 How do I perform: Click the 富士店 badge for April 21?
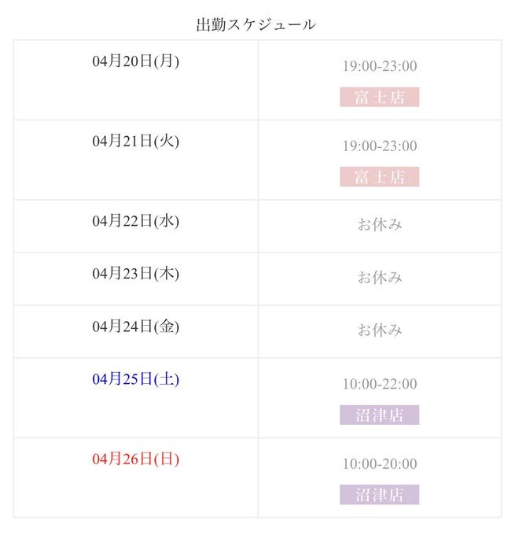[379, 177]
